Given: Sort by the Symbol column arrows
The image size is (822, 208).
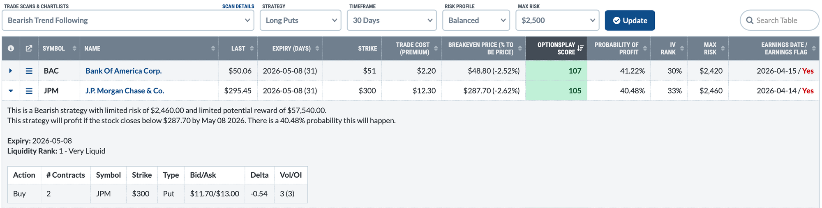Looking at the screenshot, I should coord(74,48).
